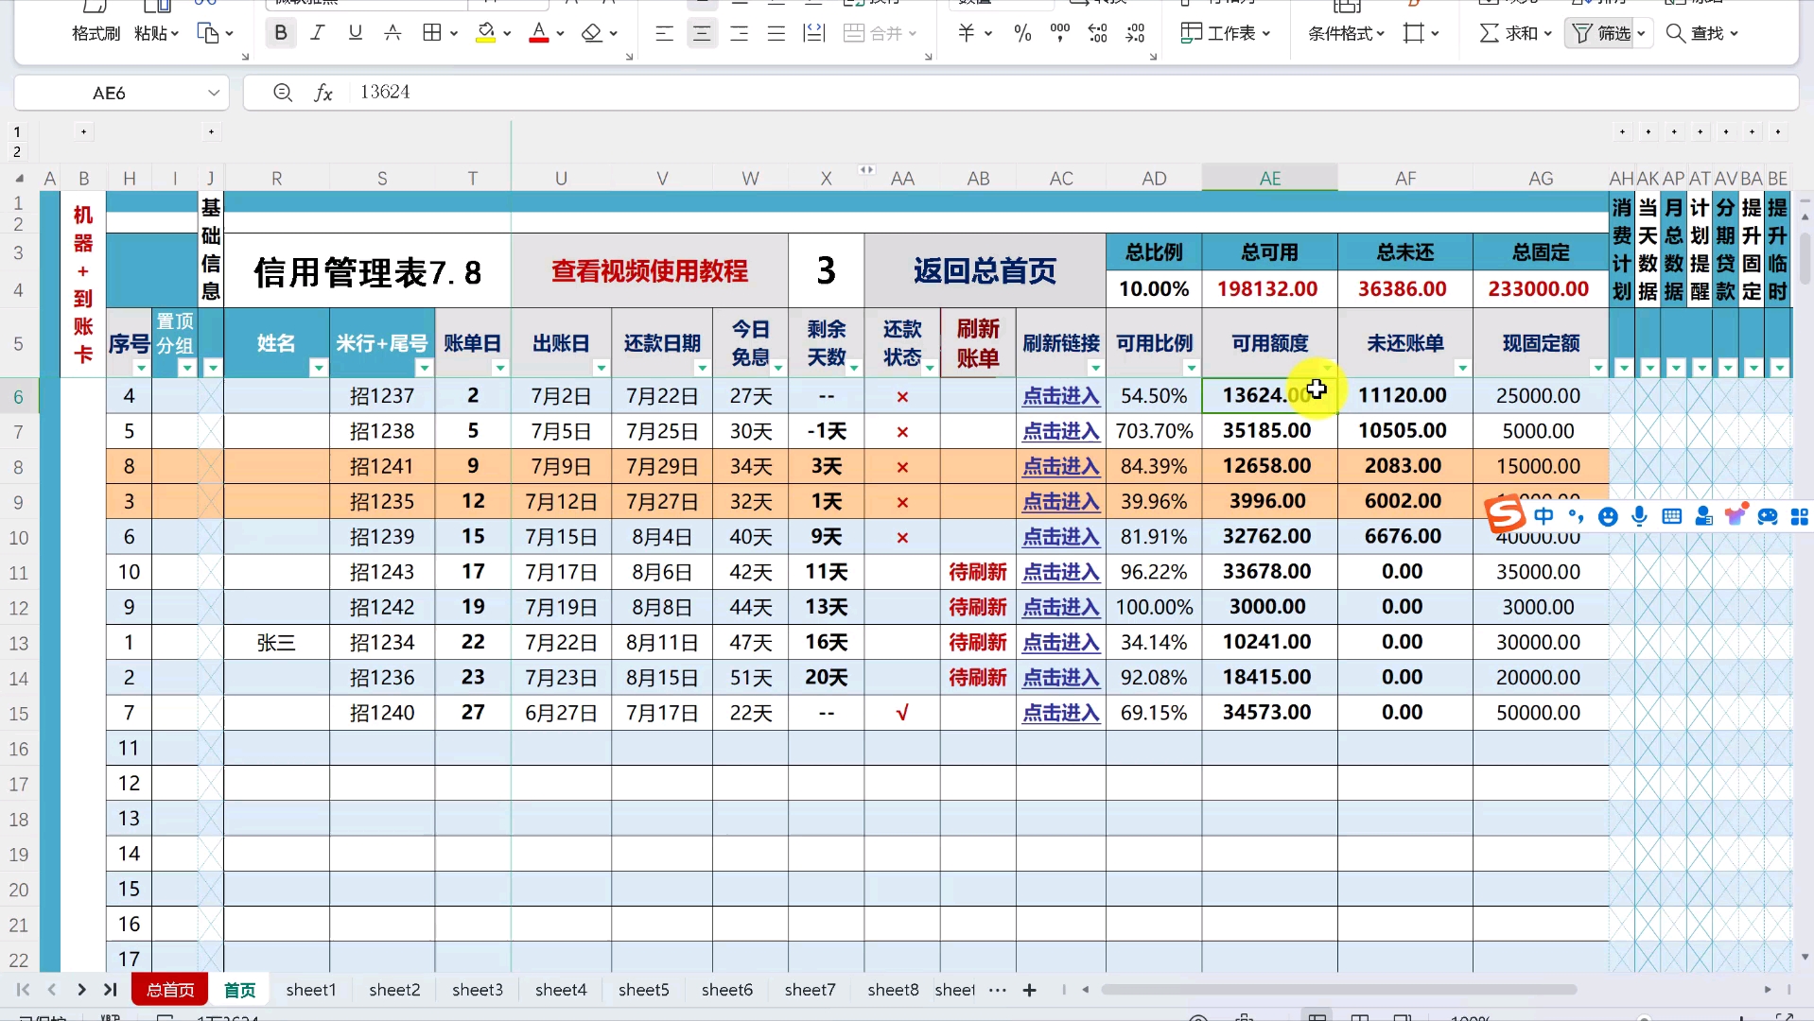Image resolution: width=1814 pixels, height=1021 pixels.
Task: Open the 条件格式 conditional format dropdown
Action: [1346, 33]
